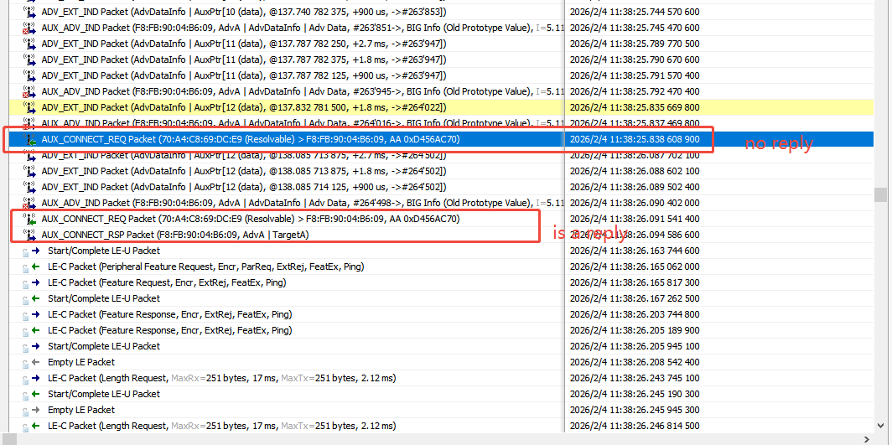Select the ADV_EXT_IND @138.085 713 875 +2.7 ms row text
Image resolution: width=892 pixels, height=445 pixels.
[x=243, y=155]
